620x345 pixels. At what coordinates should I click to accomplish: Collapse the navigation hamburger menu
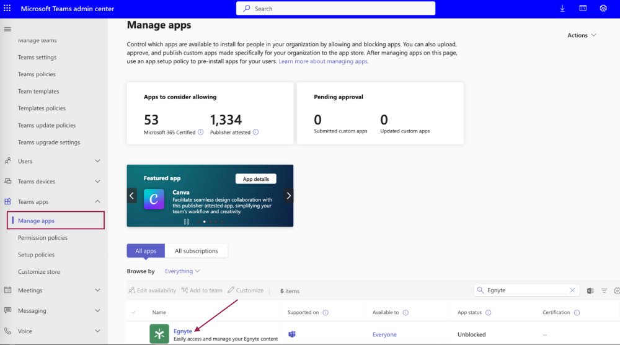(7, 29)
